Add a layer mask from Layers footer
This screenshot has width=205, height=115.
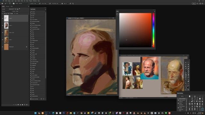[18, 105]
